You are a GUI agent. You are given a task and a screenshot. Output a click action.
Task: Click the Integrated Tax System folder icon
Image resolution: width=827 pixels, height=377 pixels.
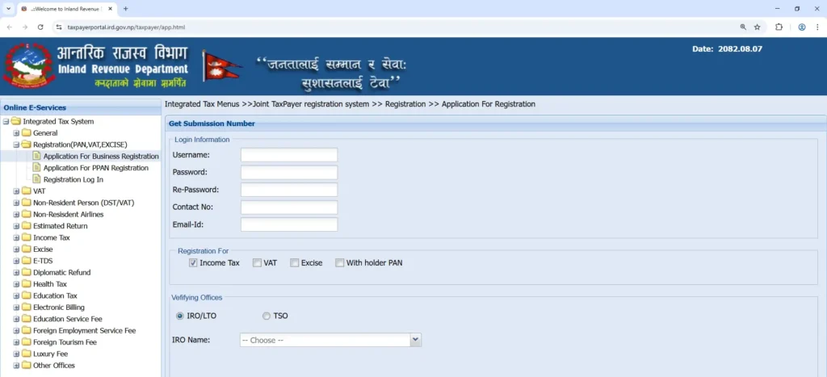(x=16, y=121)
